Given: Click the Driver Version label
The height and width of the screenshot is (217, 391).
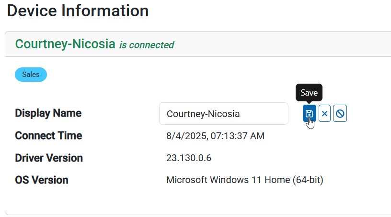Looking at the screenshot, I should coord(49,158).
